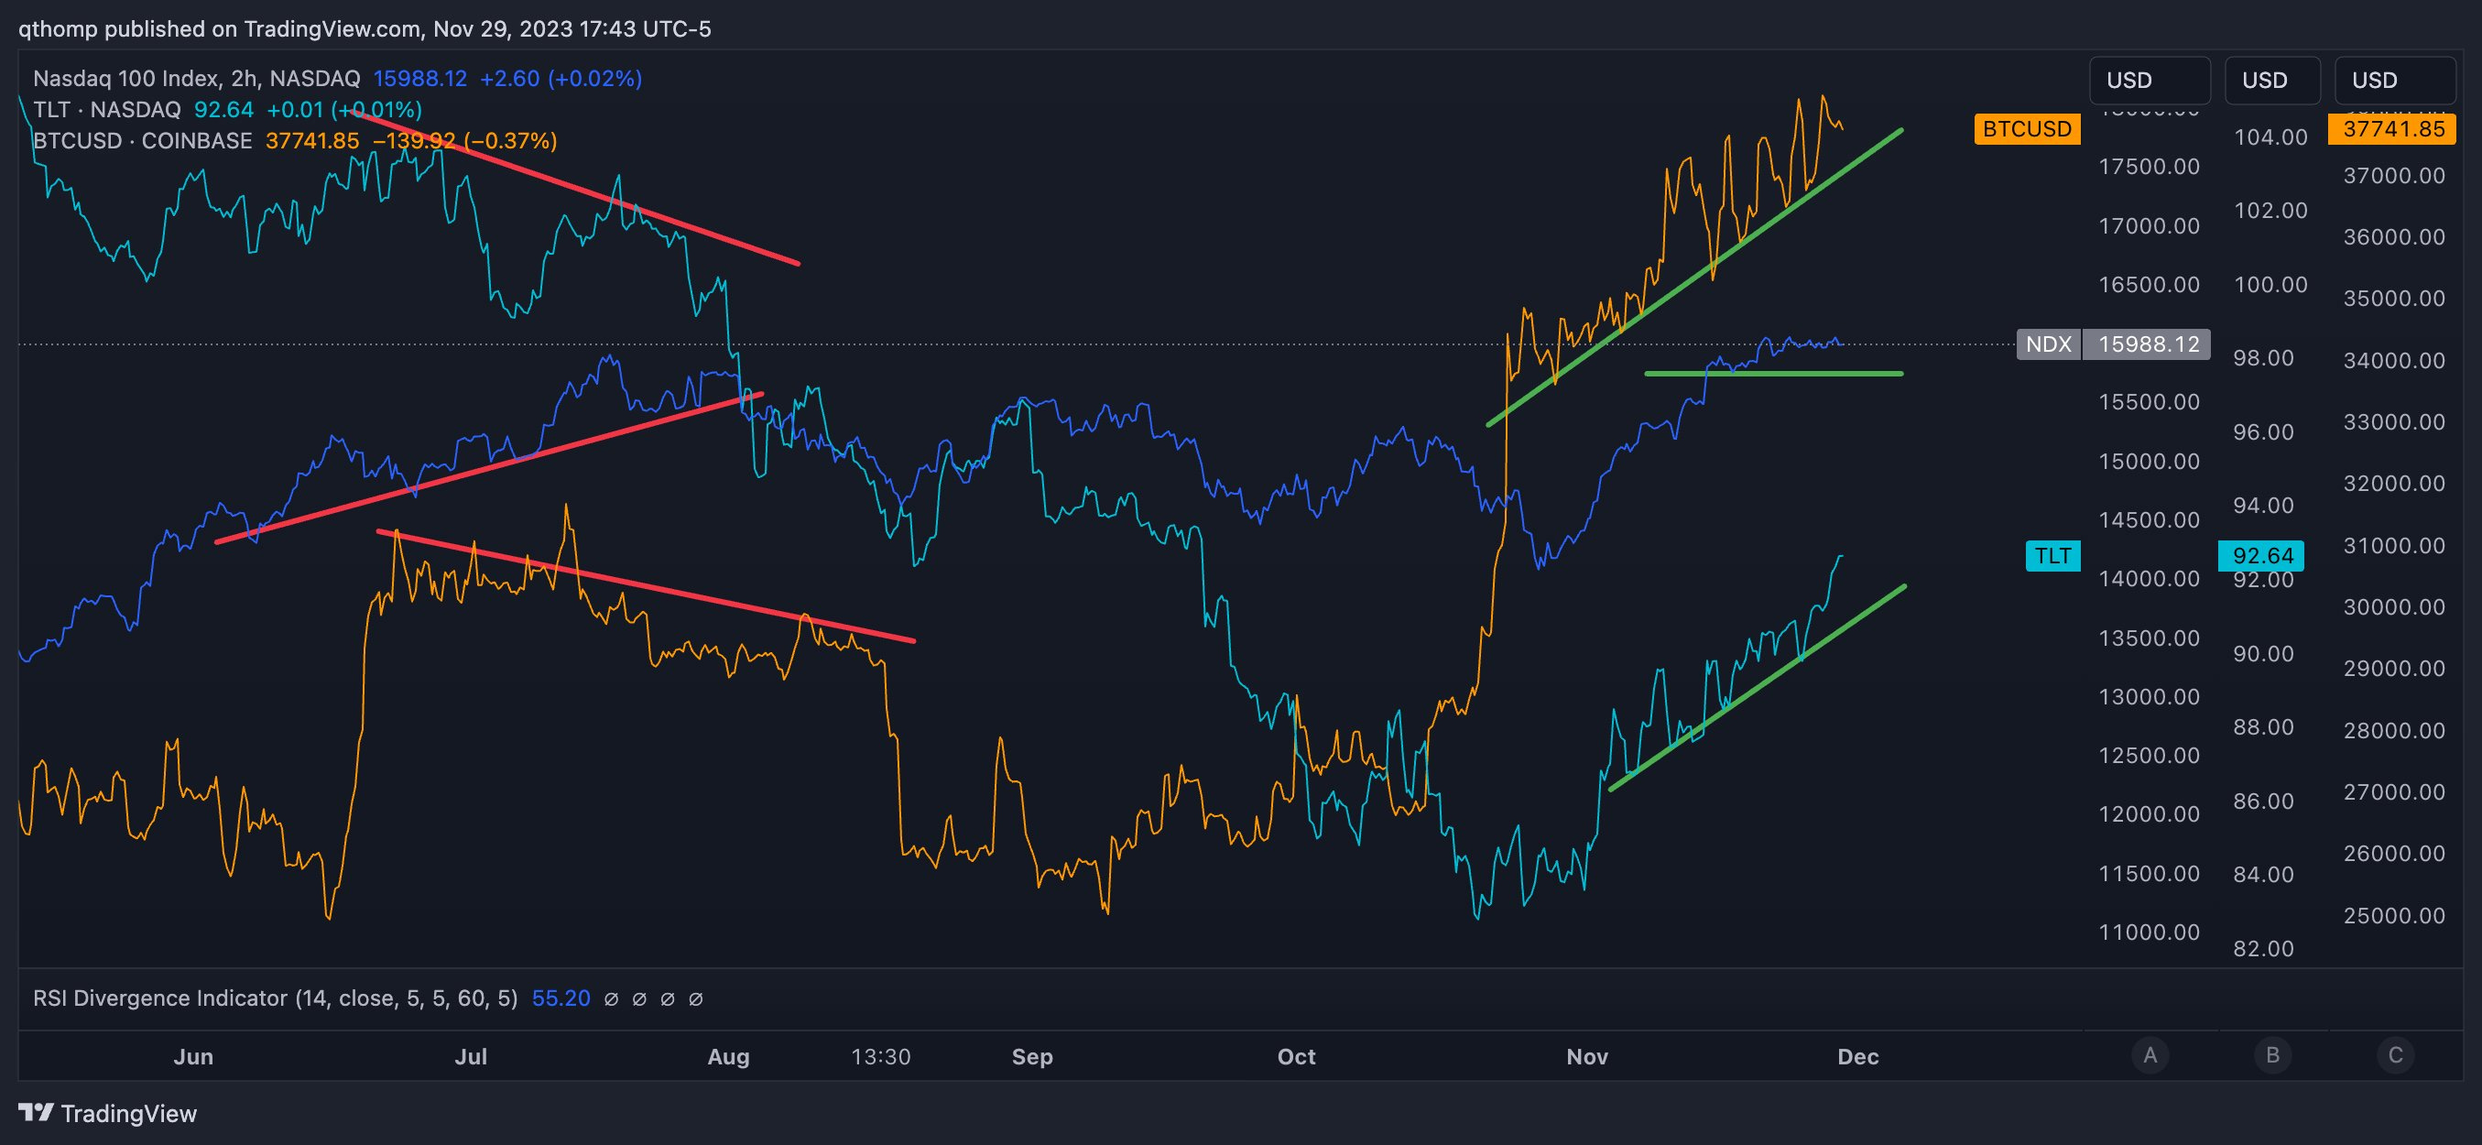Image resolution: width=2482 pixels, height=1145 pixels.
Task: Click the cyan 92.64 price label on axis
Action: click(x=2262, y=556)
